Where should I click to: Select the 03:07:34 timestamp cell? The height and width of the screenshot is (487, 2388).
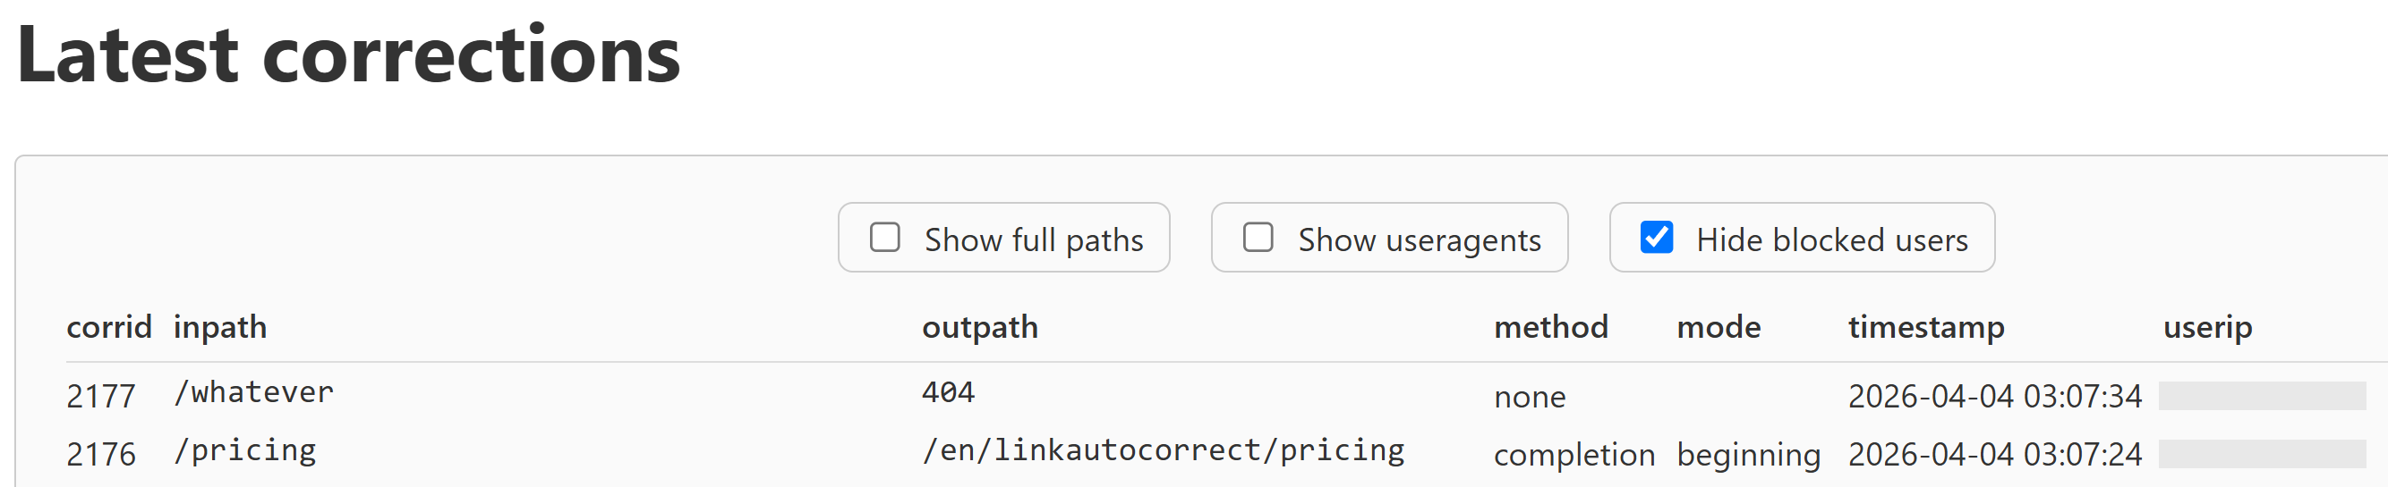click(x=1995, y=396)
